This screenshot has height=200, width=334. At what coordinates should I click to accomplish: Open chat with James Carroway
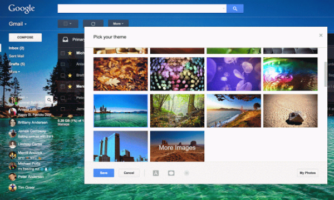pyautogui.click(x=31, y=133)
